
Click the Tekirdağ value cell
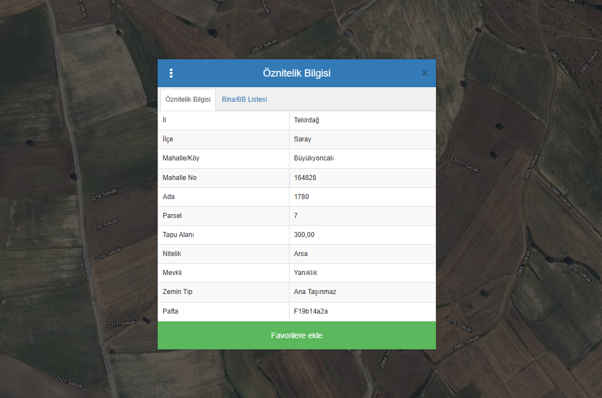306,120
